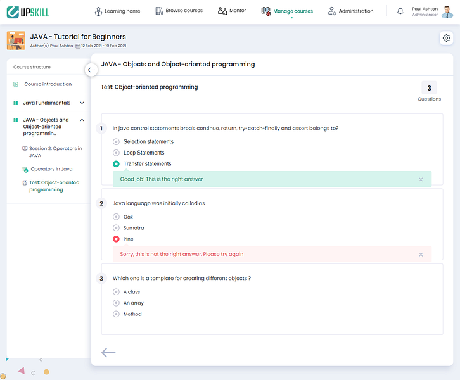Click 'JAVA - Tutorial for Beginners' course title
Image resolution: width=460 pixels, height=380 pixels.
tap(78, 37)
